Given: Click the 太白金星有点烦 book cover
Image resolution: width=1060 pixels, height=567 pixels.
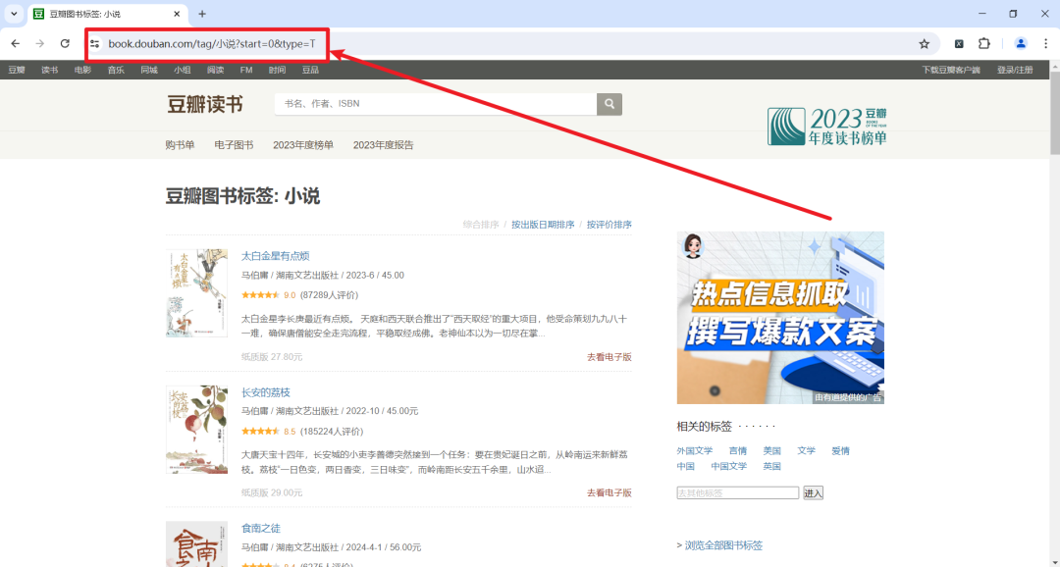Looking at the screenshot, I should [196, 292].
